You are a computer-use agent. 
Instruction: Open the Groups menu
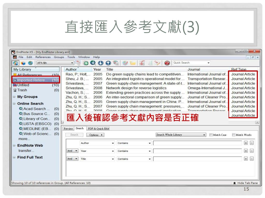coord(59,57)
